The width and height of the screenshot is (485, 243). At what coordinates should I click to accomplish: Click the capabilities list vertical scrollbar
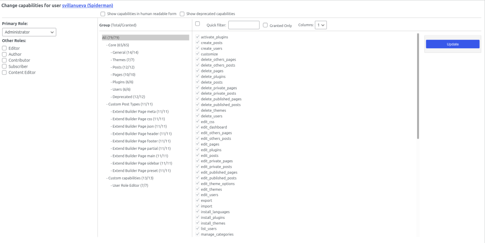(418, 85)
